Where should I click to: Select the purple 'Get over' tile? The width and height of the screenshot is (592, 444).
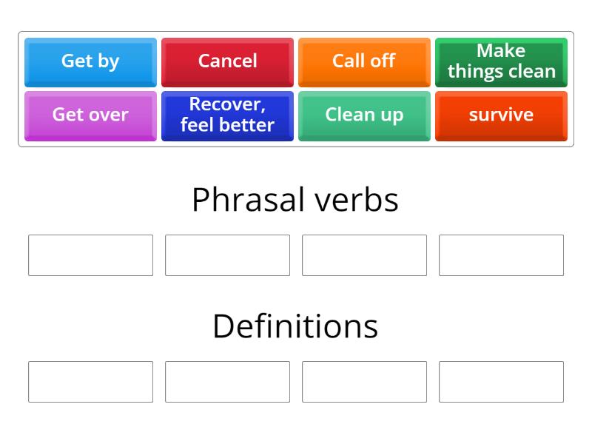tap(90, 115)
